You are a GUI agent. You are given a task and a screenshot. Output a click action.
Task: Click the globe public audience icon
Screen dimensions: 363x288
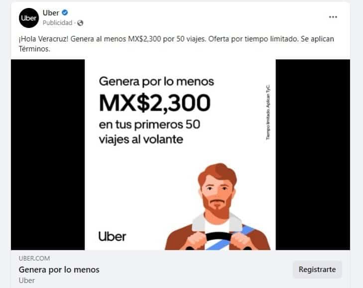point(80,23)
